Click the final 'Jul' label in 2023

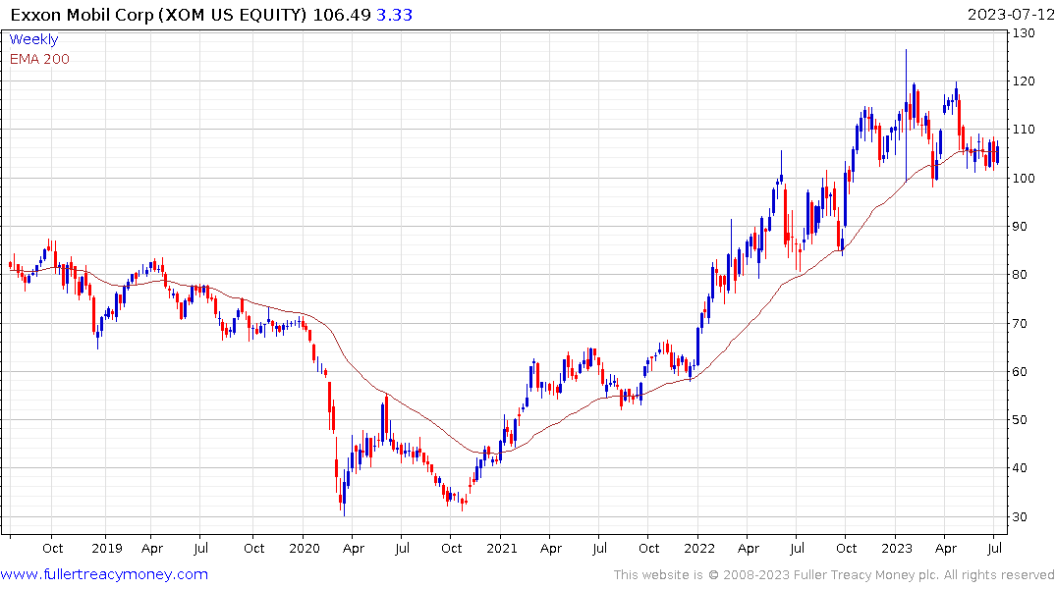994,549
